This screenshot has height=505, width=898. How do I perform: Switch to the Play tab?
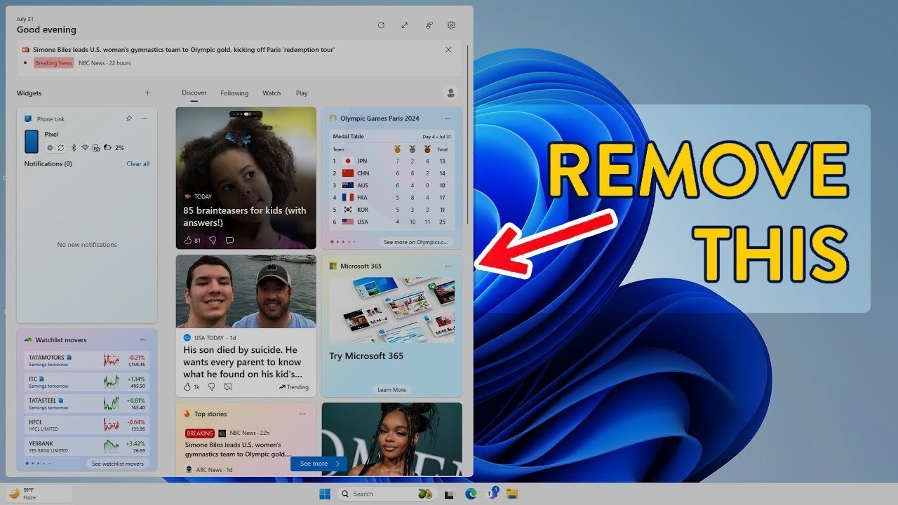302,93
